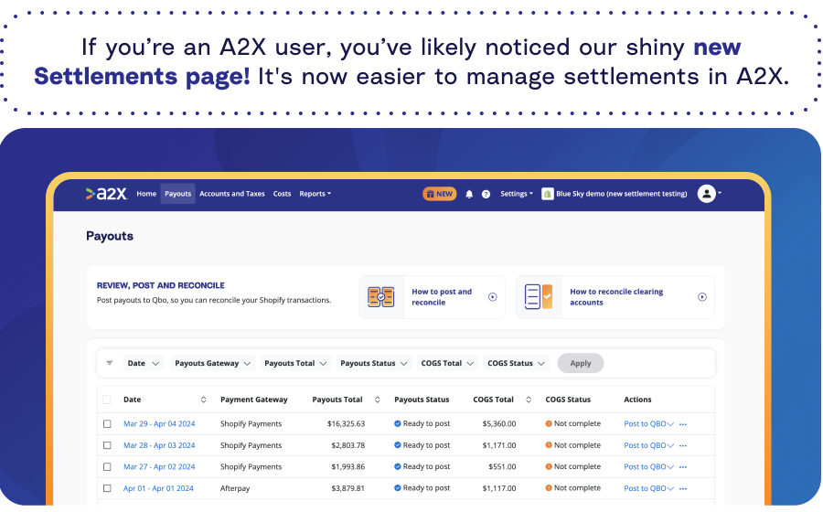Open the Mar 27 - Apr 02 2024 payout link
The height and width of the screenshot is (512, 823).
[159, 467]
